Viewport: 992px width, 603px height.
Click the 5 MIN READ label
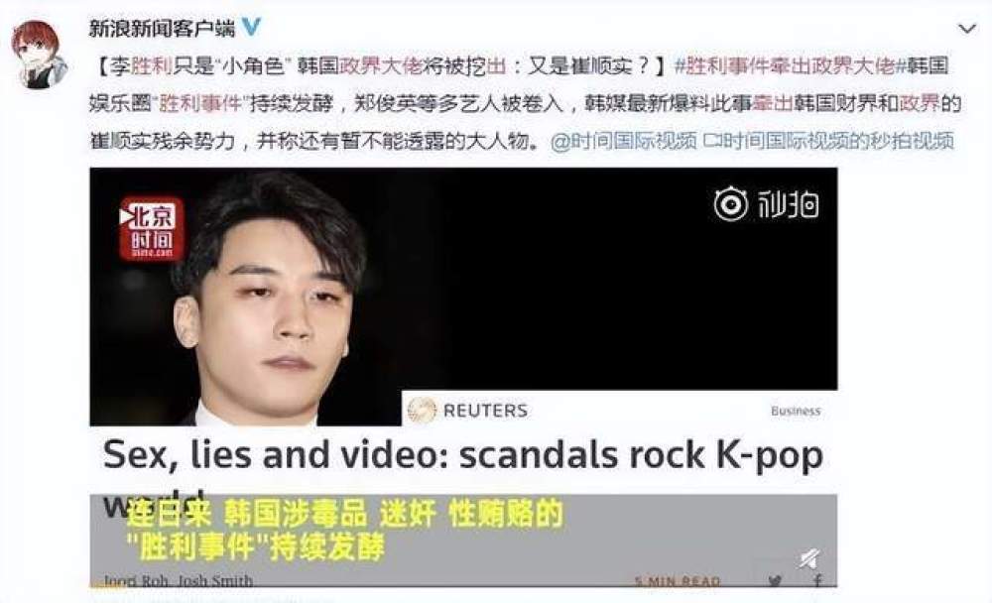(x=678, y=581)
